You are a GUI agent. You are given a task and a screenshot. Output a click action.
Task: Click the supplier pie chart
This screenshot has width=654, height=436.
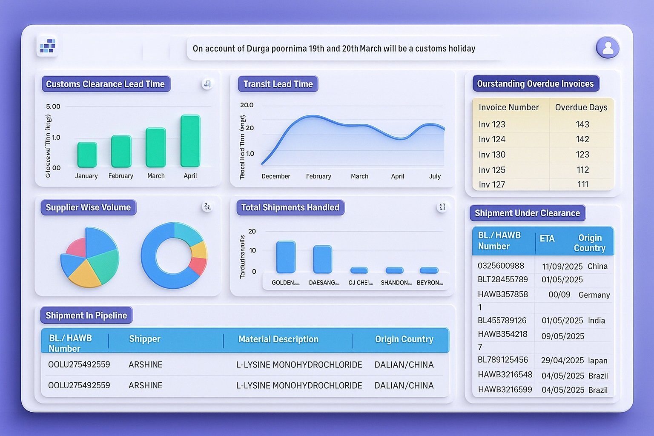click(x=89, y=257)
